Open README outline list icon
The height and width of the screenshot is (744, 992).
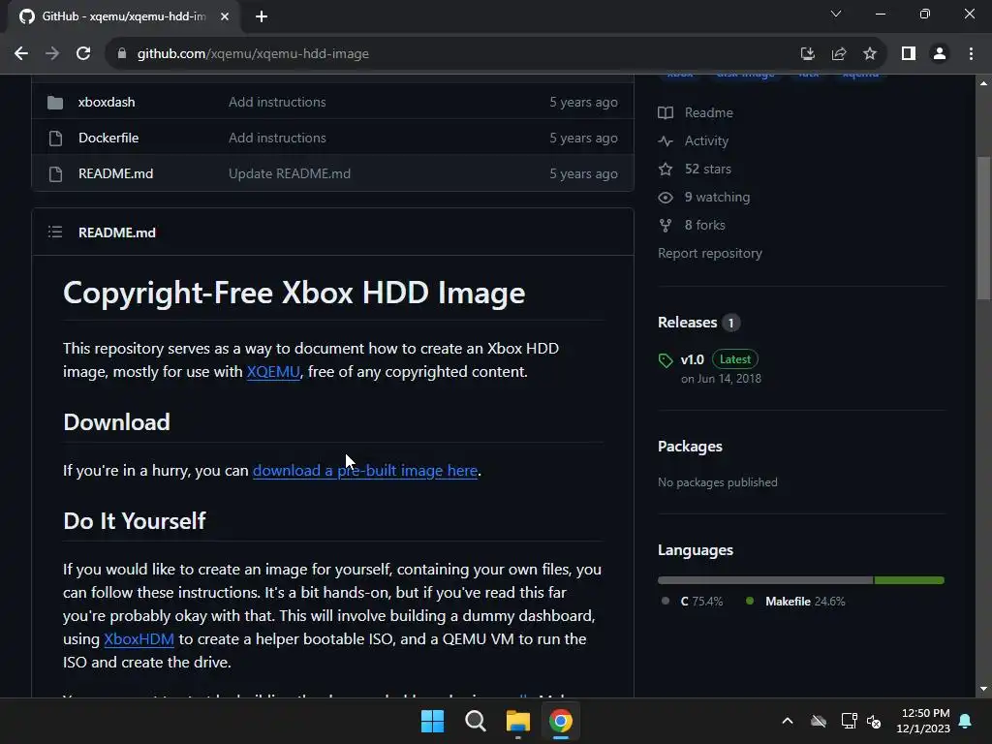(x=55, y=232)
